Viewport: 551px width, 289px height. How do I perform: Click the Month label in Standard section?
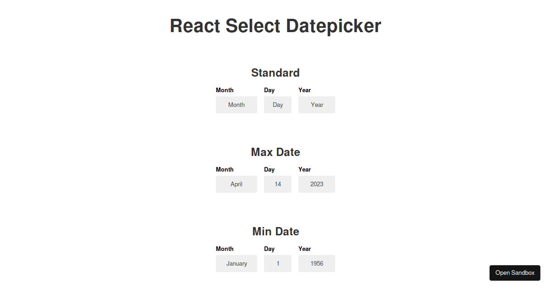(225, 90)
